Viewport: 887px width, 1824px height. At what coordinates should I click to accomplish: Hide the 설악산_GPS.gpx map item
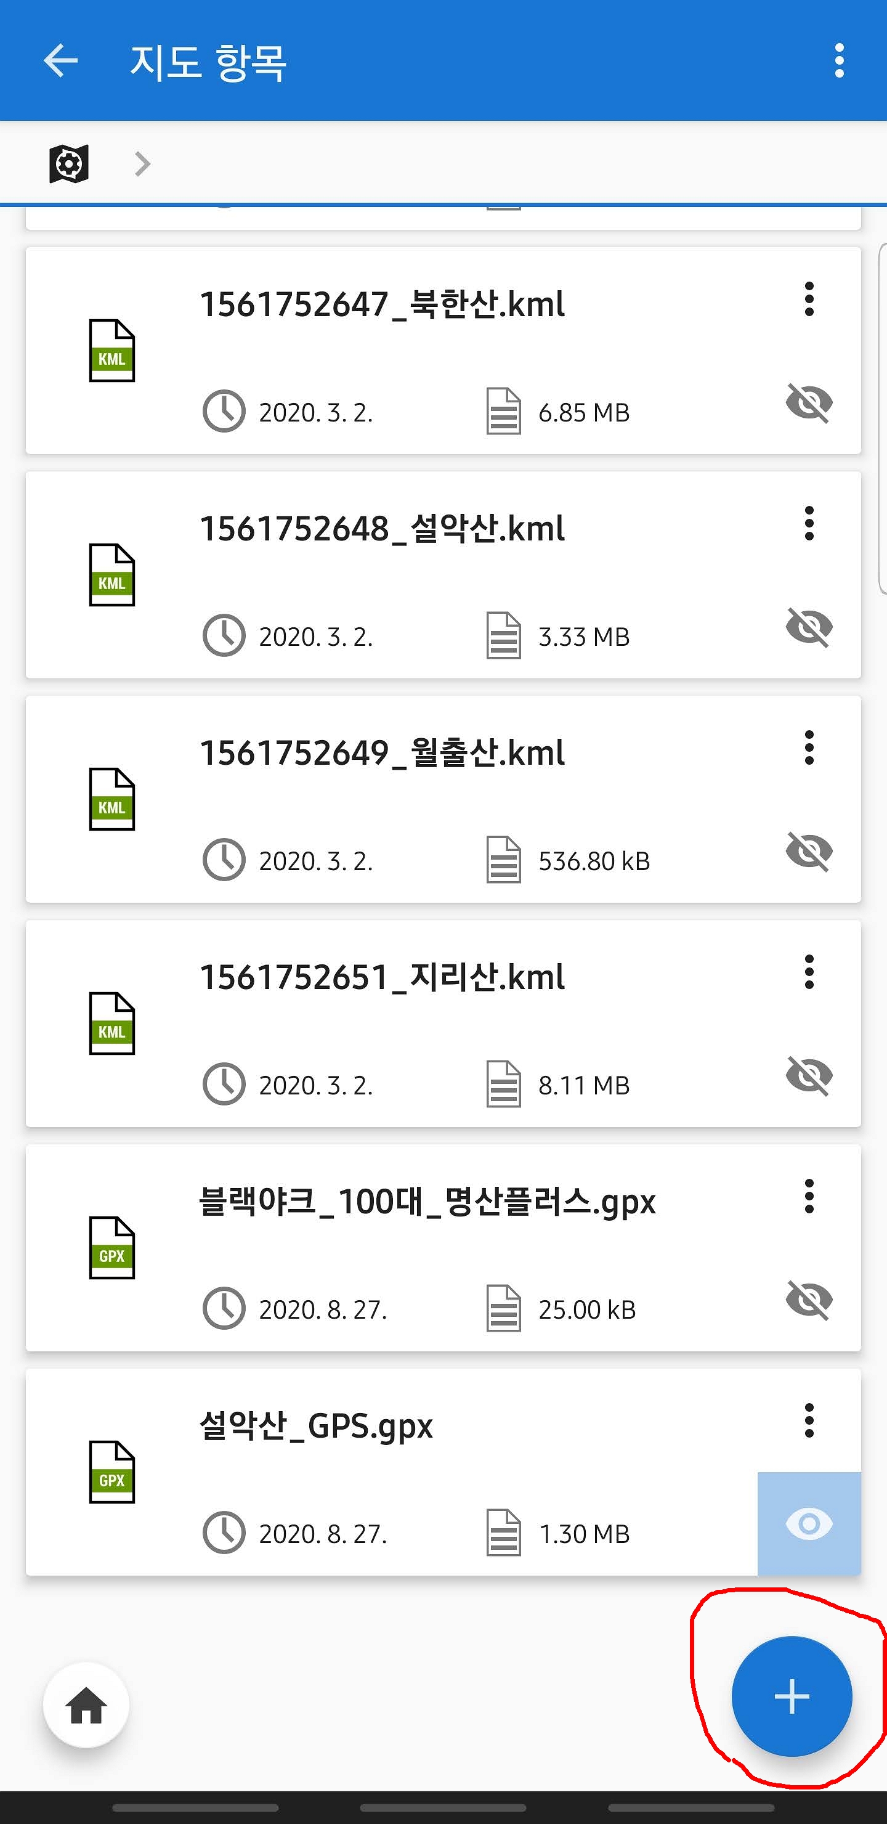[x=808, y=1524]
